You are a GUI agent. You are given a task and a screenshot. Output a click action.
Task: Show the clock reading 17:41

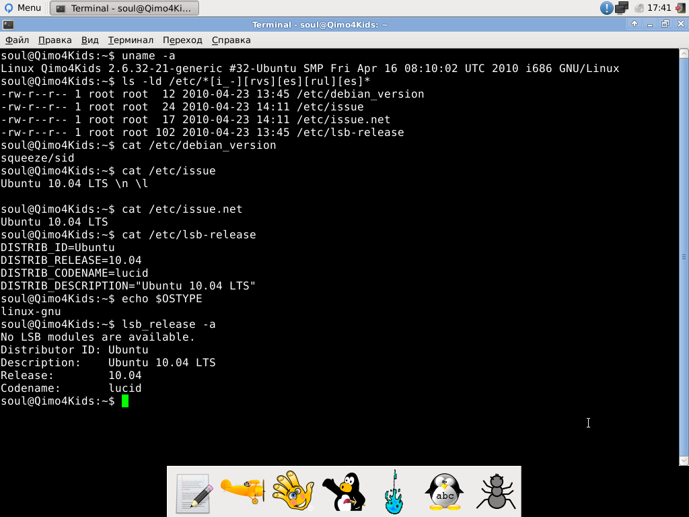pyautogui.click(x=659, y=8)
